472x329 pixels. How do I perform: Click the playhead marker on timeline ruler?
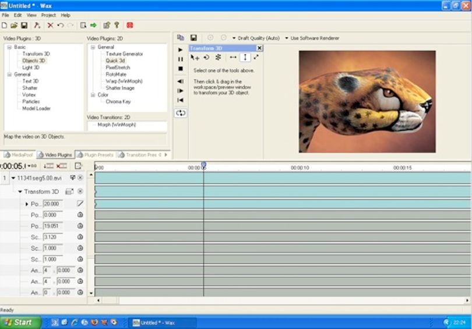pos(204,165)
